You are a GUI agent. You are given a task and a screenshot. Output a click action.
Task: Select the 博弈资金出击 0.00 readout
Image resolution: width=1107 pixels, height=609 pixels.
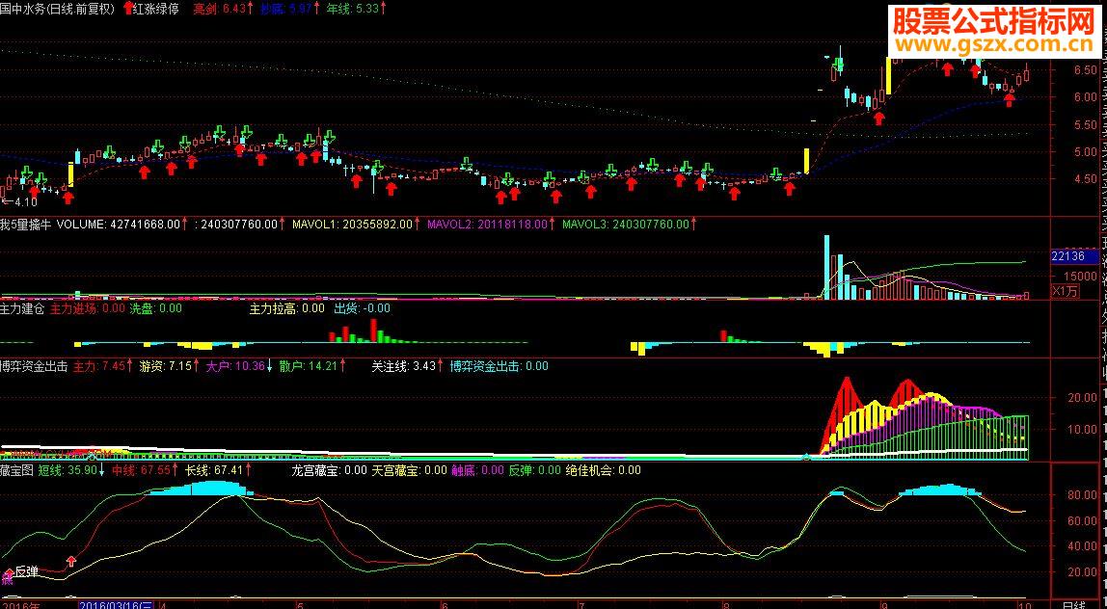[x=499, y=366]
